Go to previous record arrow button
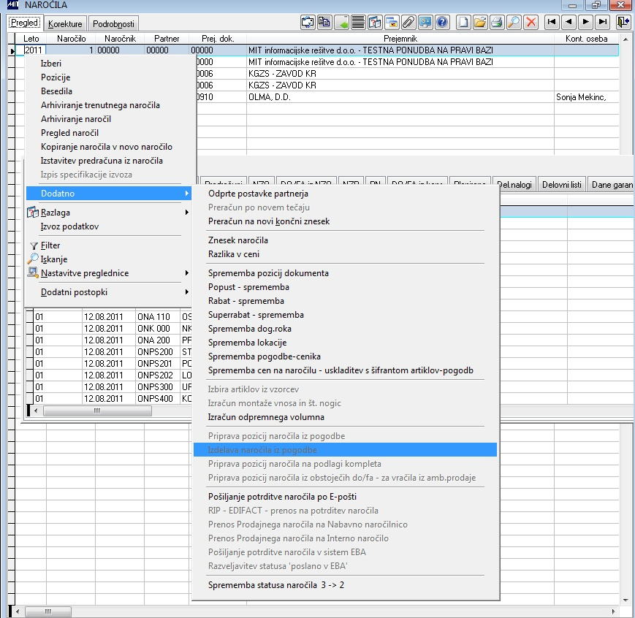The height and width of the screenshot is (618, 635). tap(569, 22)
